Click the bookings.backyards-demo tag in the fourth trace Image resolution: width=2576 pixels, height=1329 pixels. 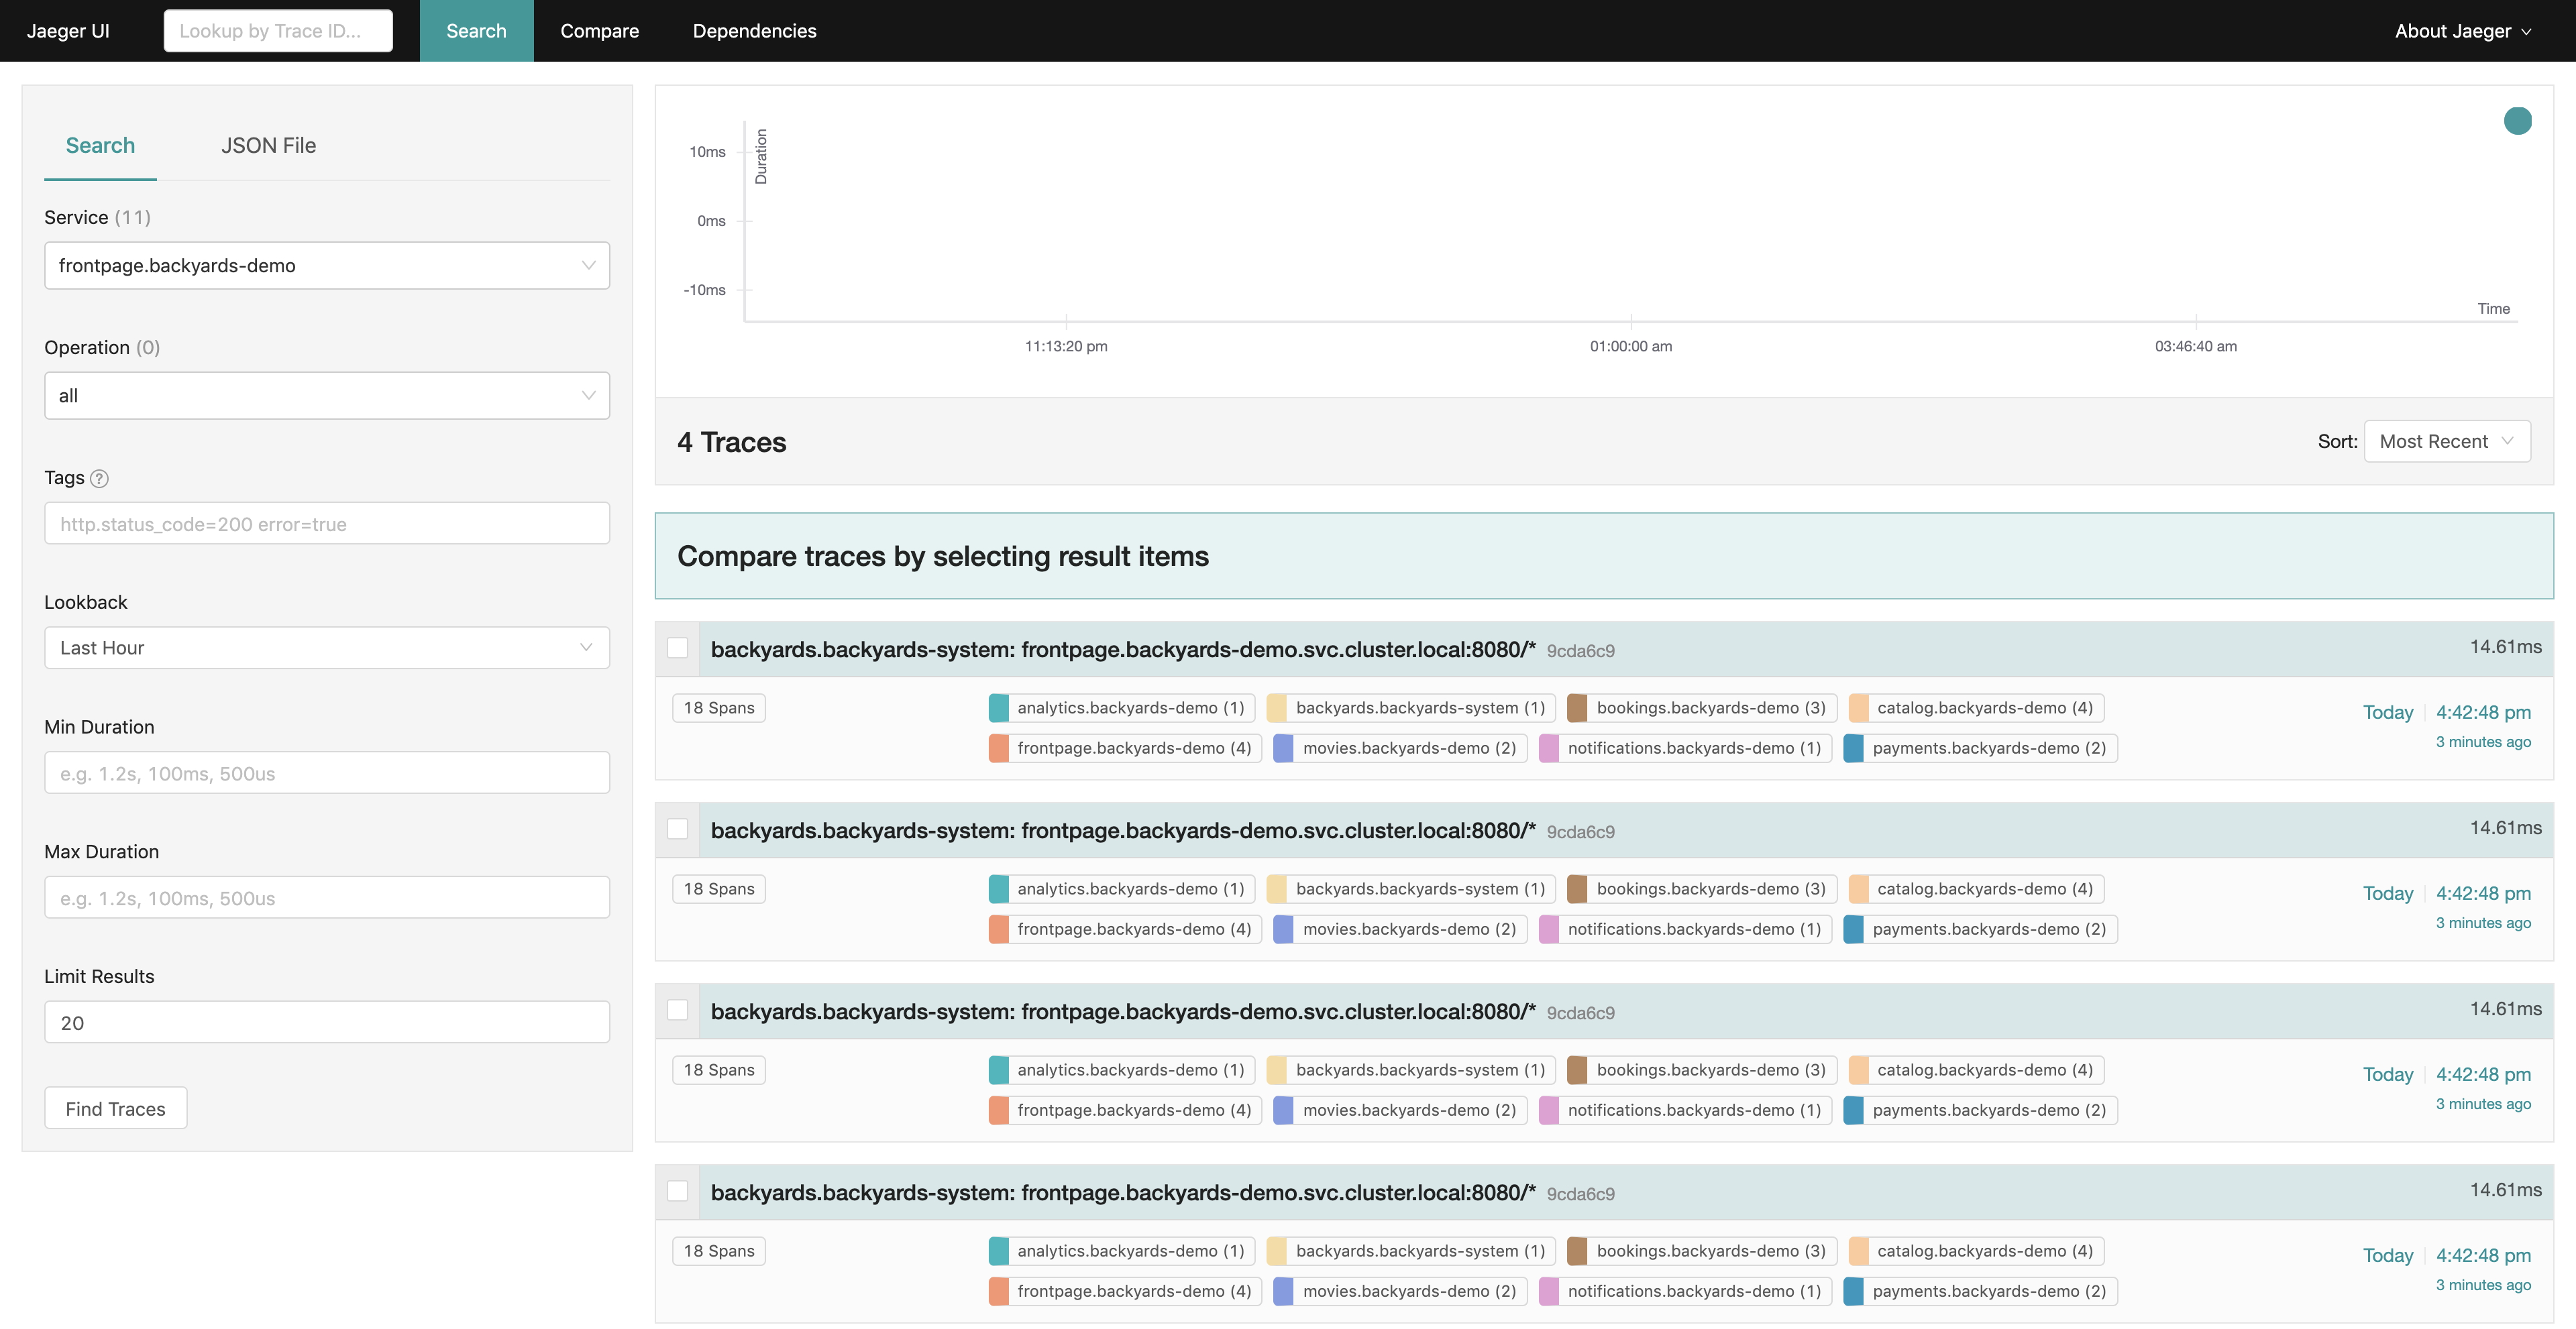coord(1701,1251)
